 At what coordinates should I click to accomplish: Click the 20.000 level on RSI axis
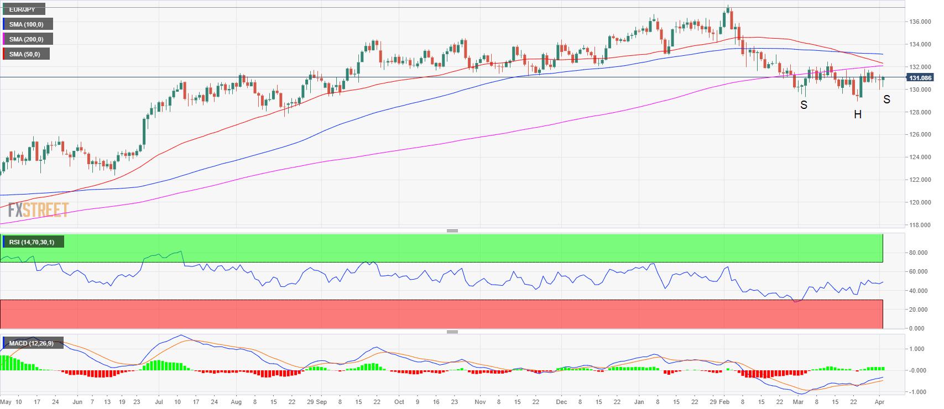(x=918, y=310)
